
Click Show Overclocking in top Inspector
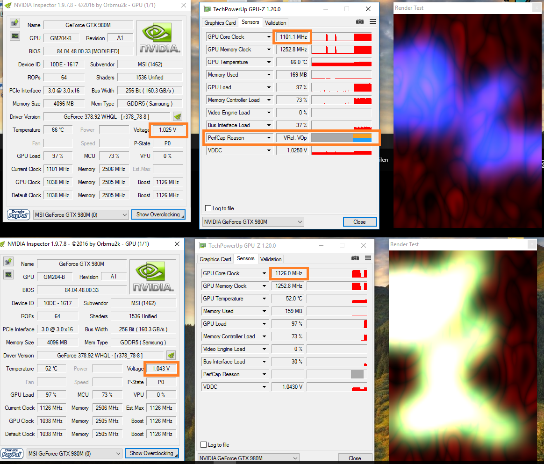(x=158, y=214)
